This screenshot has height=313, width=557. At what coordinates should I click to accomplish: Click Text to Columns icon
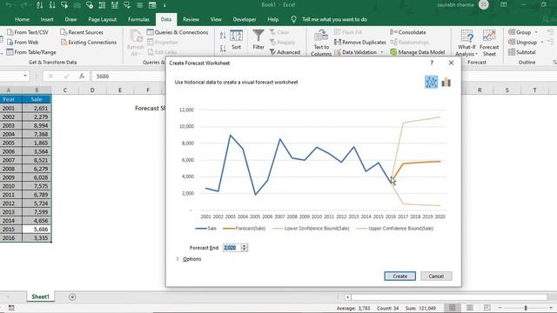(x=321, y=43)
